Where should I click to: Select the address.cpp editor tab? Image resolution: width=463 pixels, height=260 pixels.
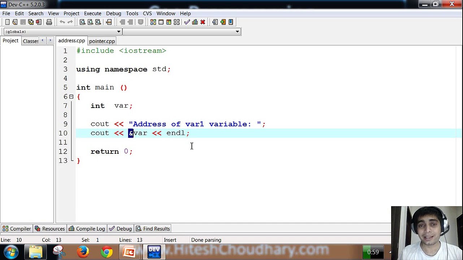click(72, 41)
